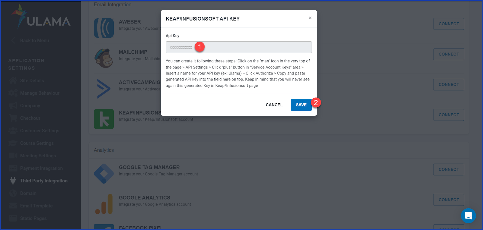Click the Checkout cart icon
483x230 pixels.
pos(13,118)
